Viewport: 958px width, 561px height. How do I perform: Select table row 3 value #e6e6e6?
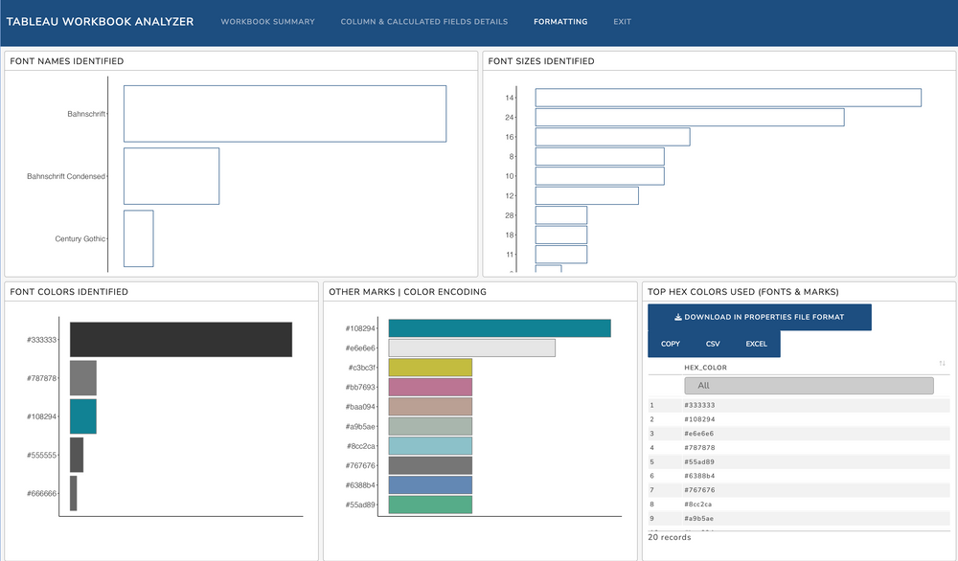(x=699, y=434)
